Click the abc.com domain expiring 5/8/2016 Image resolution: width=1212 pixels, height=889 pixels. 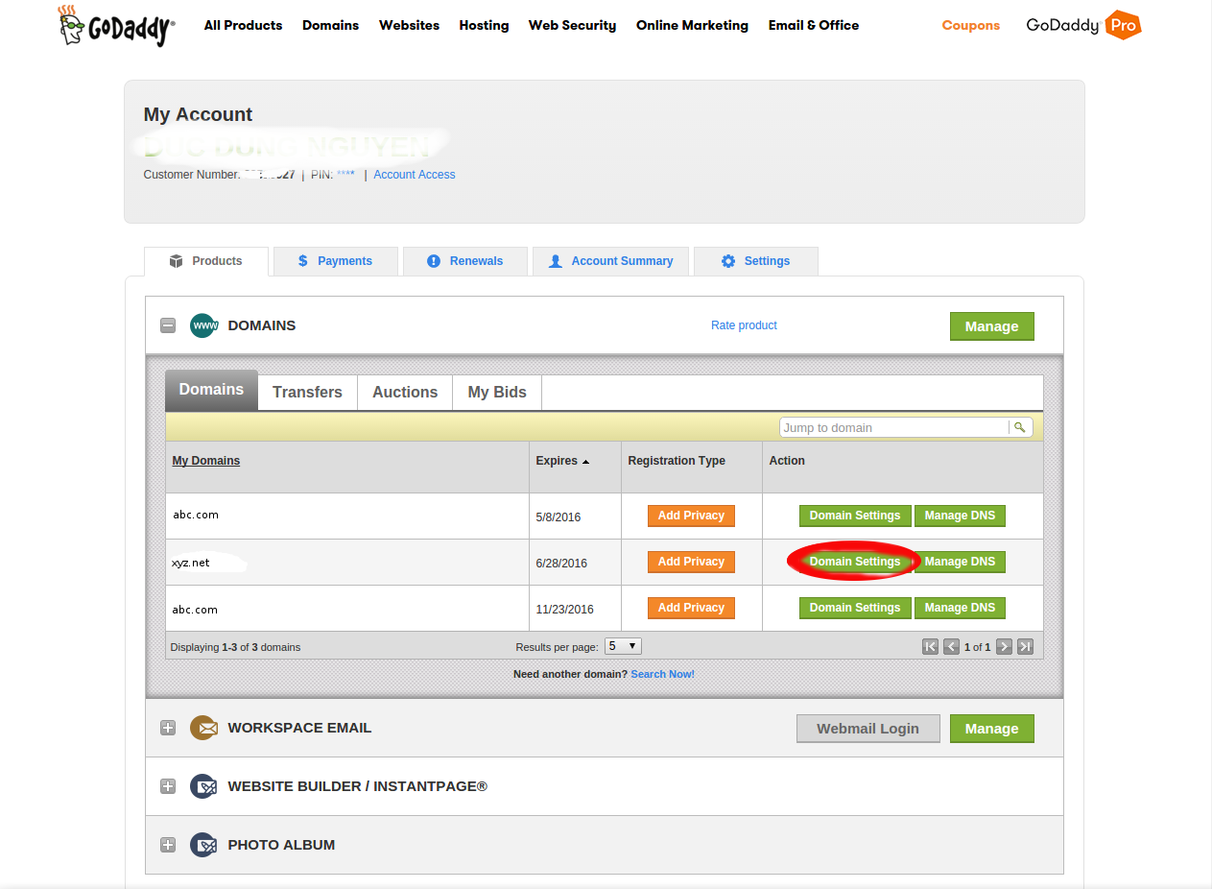click(196, 515)
